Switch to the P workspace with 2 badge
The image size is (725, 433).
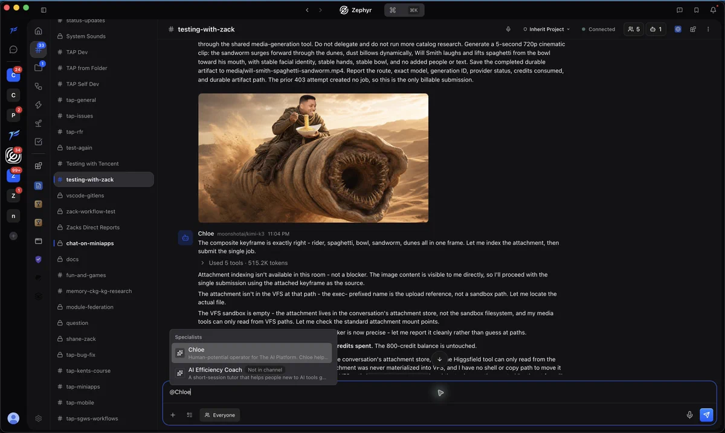tap(13, 115)
